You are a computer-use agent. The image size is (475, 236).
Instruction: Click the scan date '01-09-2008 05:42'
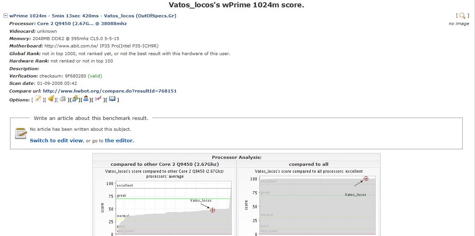tap(57, 83)
